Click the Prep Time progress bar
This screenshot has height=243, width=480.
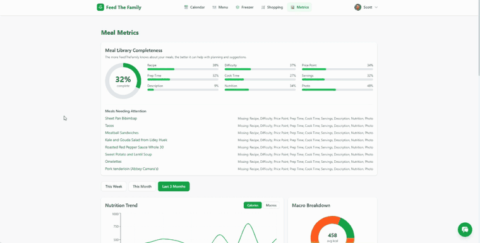(183, 80)
